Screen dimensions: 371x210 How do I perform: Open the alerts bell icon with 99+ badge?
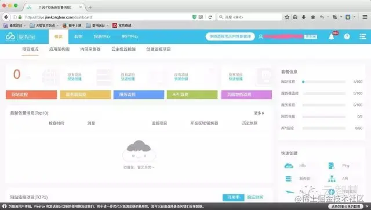pos(332,36)
